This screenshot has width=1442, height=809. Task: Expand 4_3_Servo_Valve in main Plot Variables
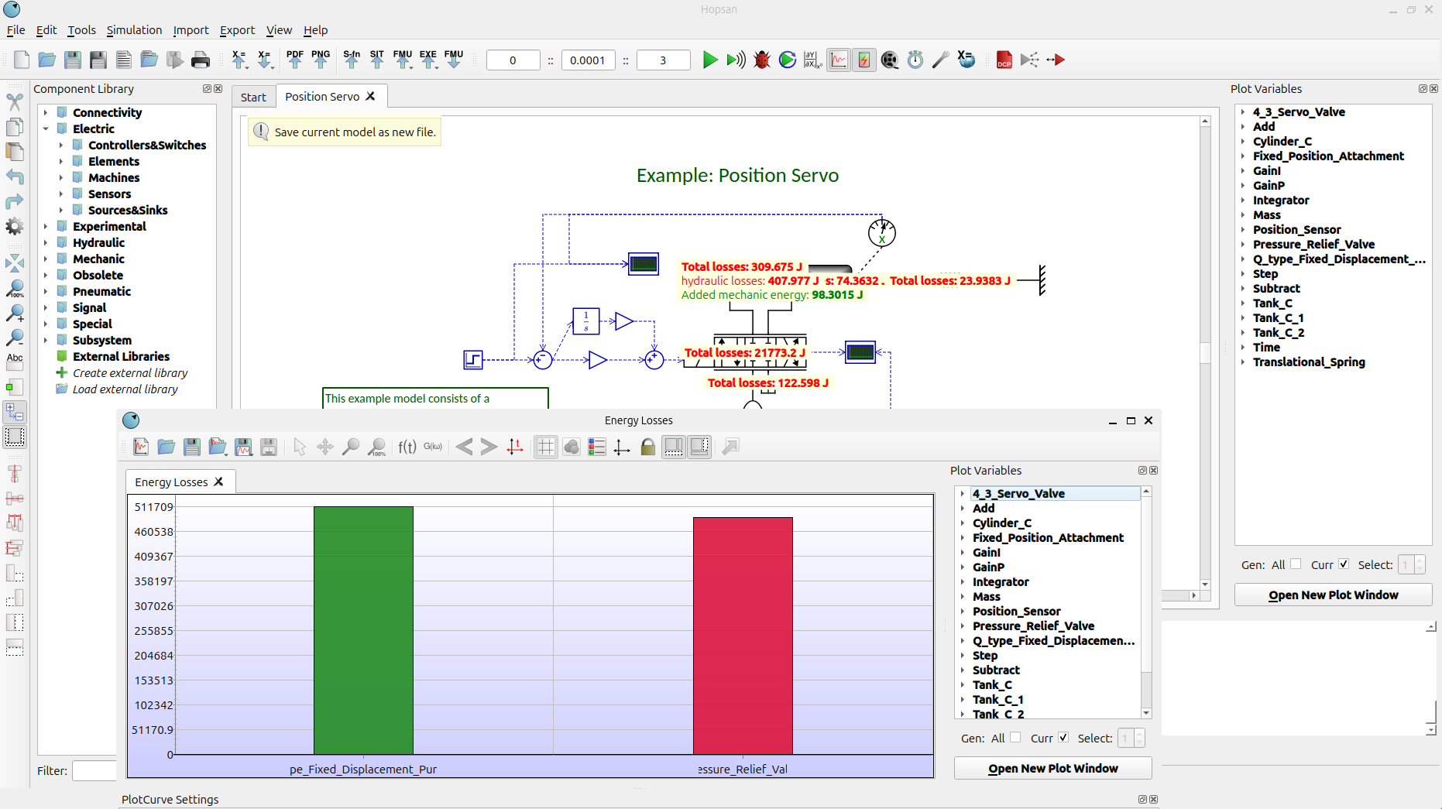coord(1243,112)
